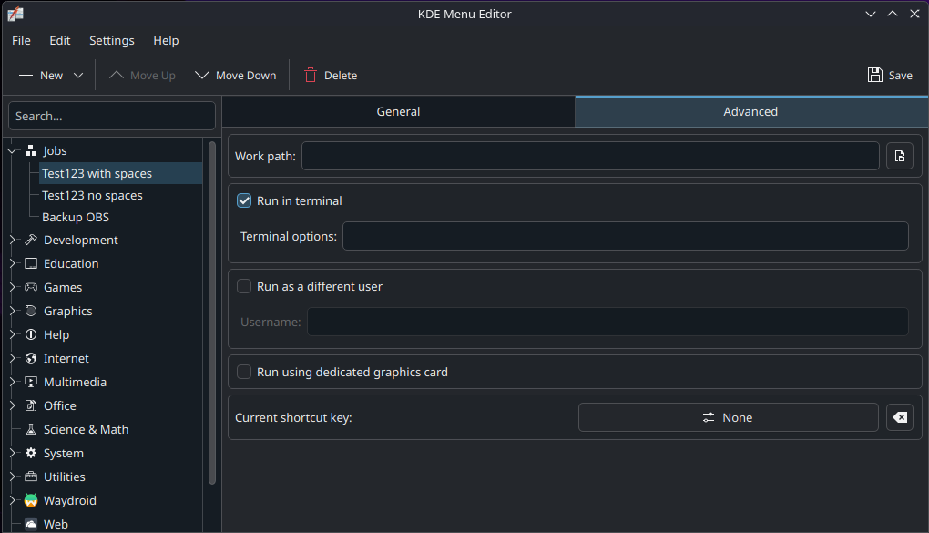
Task: Click the Move Down chevron icon
Action: pyautogui.click(x=202, y=76)
